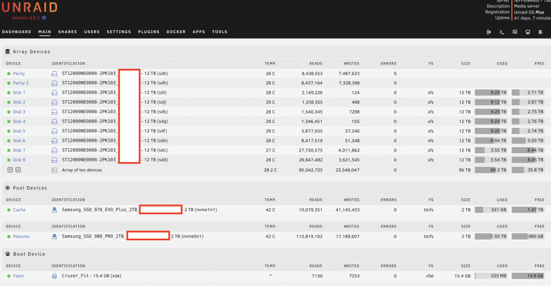The width and height of the screenshot is (551, 286).
Task: Click the SSD icon in the Cache row
Action: 55,210
